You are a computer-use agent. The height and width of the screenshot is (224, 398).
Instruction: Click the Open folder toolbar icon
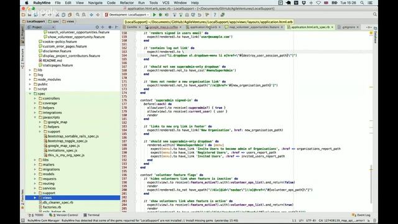[24, 15]
